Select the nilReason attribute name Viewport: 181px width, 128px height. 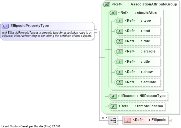point(127,96)
